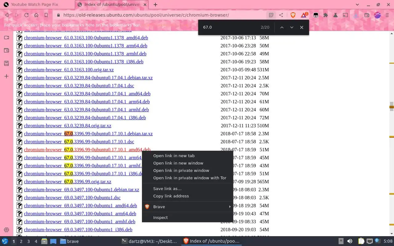Go back with the browser back arrow
The height and width of the screenshot is (246, 394).
tap(7, 15)
